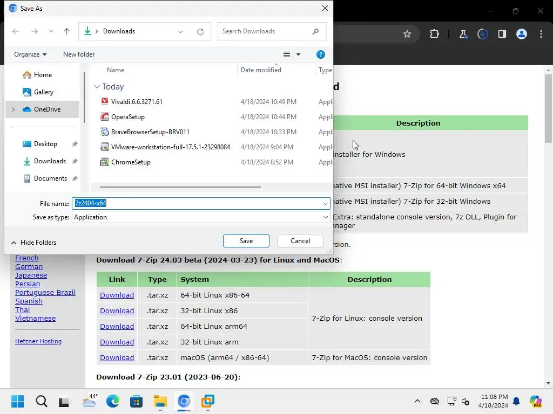
Task: Open Microsoft Store from the taskbar
Action: point(136,401)
